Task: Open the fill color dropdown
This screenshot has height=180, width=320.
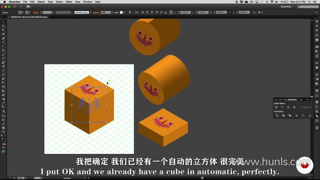Action: 23,12
